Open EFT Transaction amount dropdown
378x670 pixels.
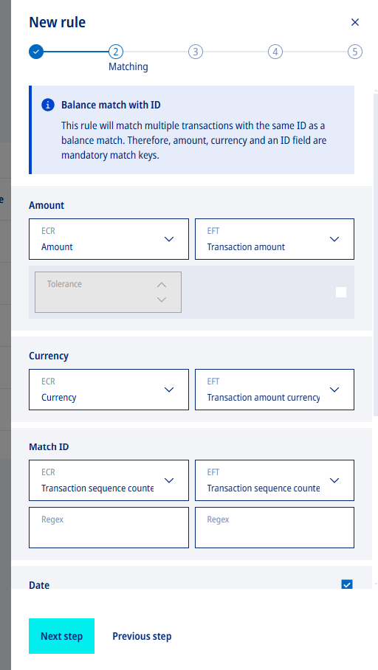(275, 239)
